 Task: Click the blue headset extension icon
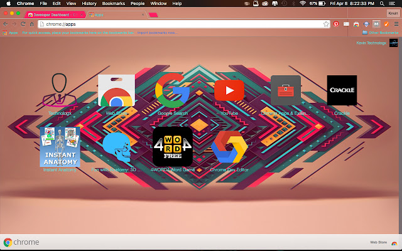pos(366,24)
